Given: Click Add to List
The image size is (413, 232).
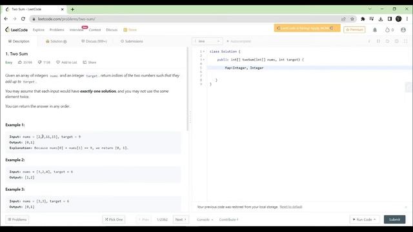Looking at the screenshot, I should (x=66, y=63).
